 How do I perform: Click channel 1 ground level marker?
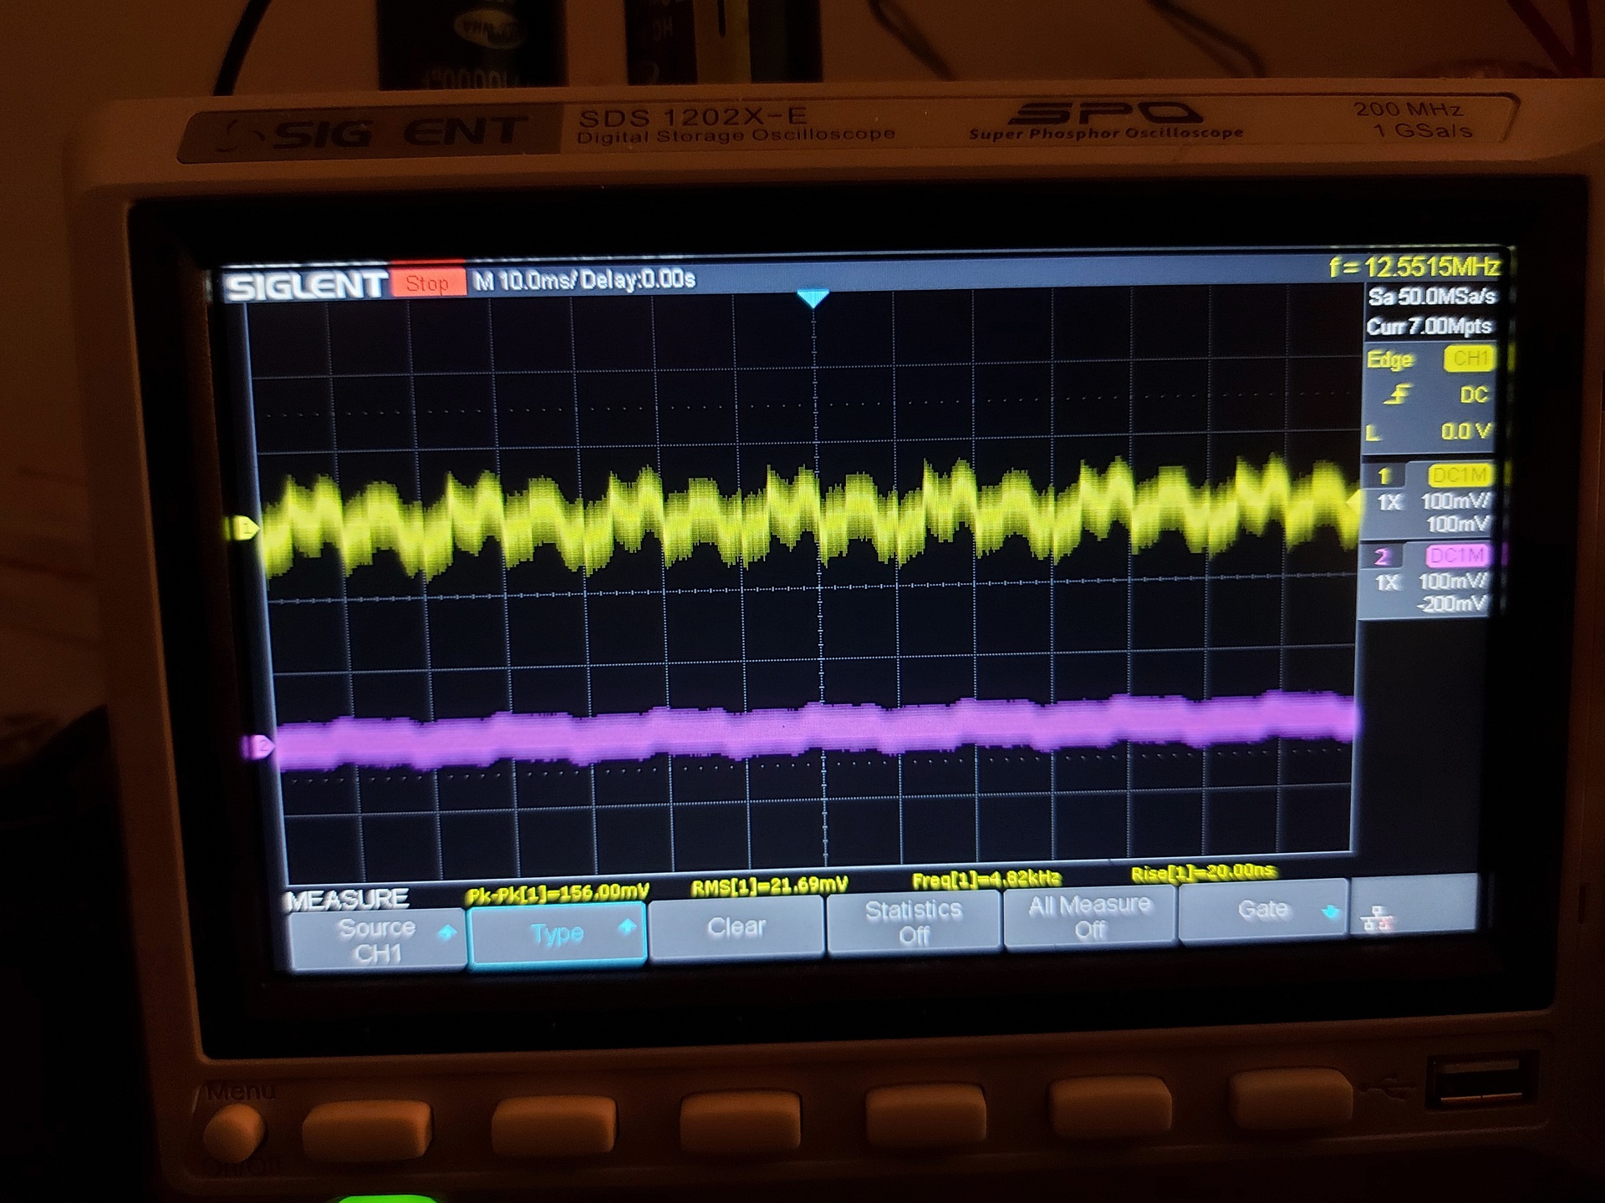[x=243, y=528]
